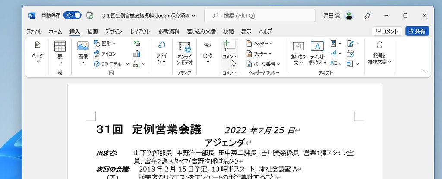Open the ファイル tab
Viewport: 442px width, 179px height.
(34, 31)
